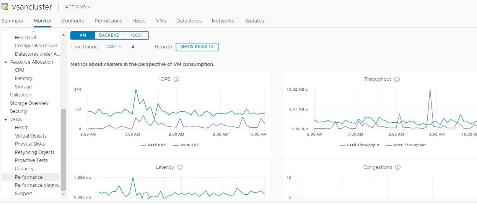Viewport: 477px width, 205px height.
Task: Open Physical Disks under vSAN
Action: click(x=30, y=144)
